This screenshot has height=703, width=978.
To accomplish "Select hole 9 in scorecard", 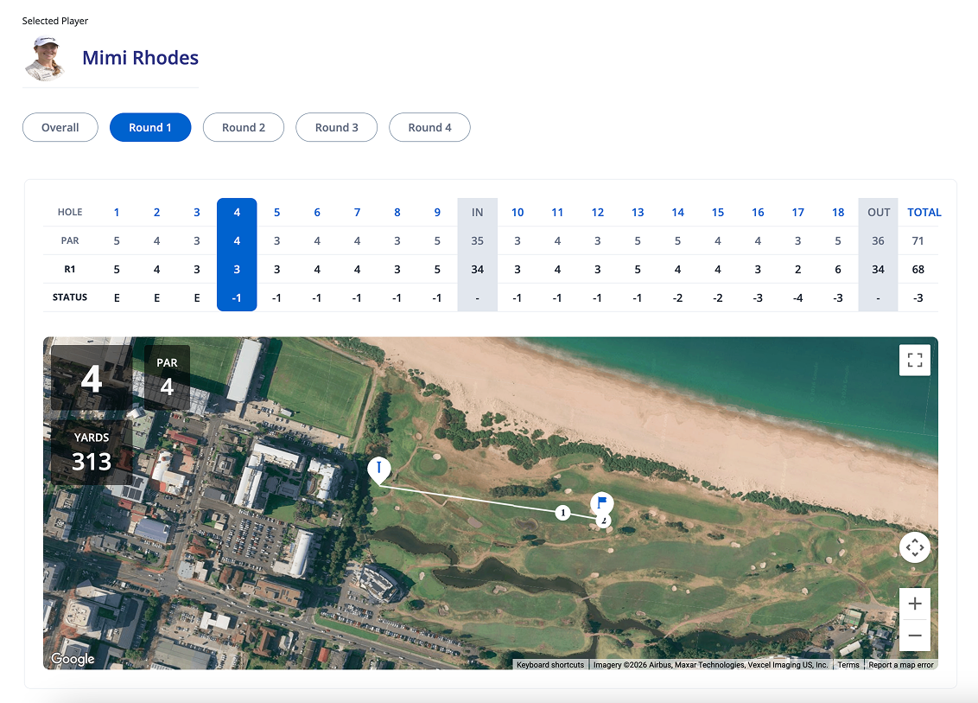I will tap(437, 212).
